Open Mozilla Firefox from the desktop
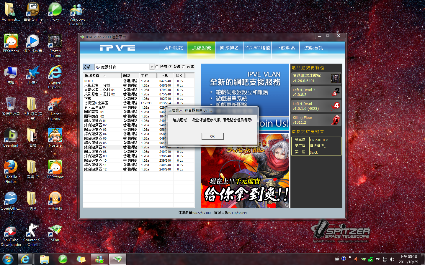 point(11,168)
